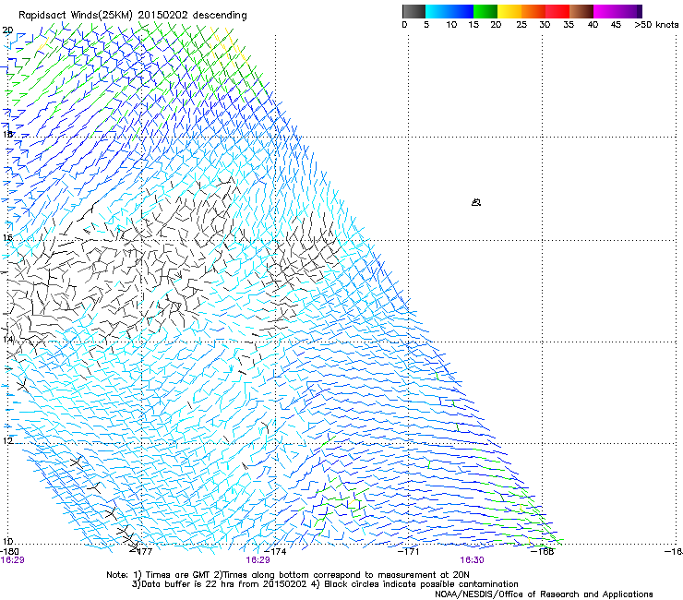Image resolution: width=683 pixels, height=600 pixels.
Task: Click the latitude label '14'
Action: [7, 339]
